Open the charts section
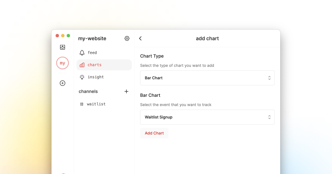Screen dimensions: 332x174 (95, 65)
